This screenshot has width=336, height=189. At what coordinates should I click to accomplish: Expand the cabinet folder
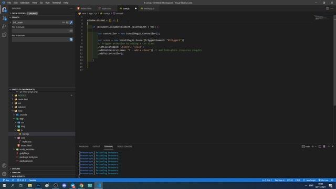pyautogui.click(x=22, y=107)
